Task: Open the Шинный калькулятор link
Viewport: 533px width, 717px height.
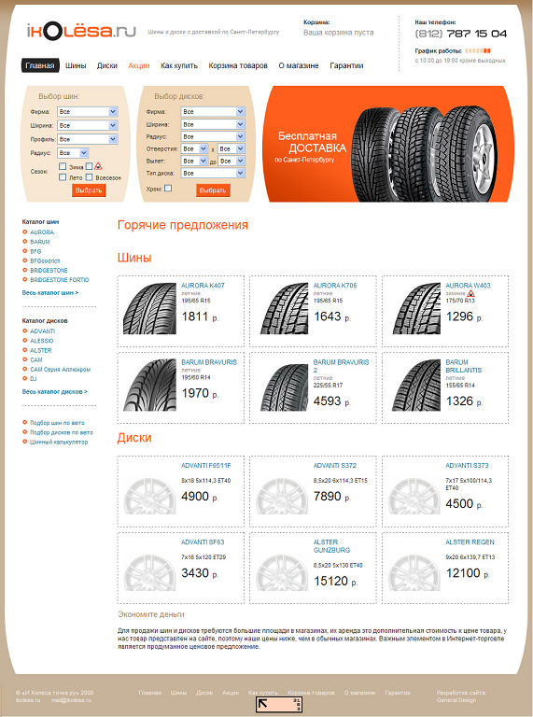Action: (59, 442)
